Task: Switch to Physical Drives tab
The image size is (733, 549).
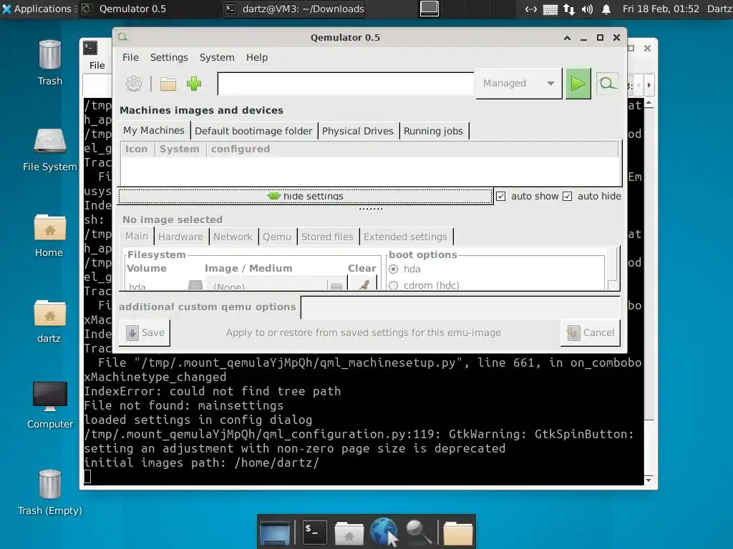Action: click(358, 132)
